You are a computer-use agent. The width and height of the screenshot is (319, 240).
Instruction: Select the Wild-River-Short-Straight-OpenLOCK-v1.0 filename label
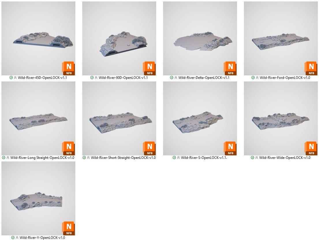coord(123,158)
